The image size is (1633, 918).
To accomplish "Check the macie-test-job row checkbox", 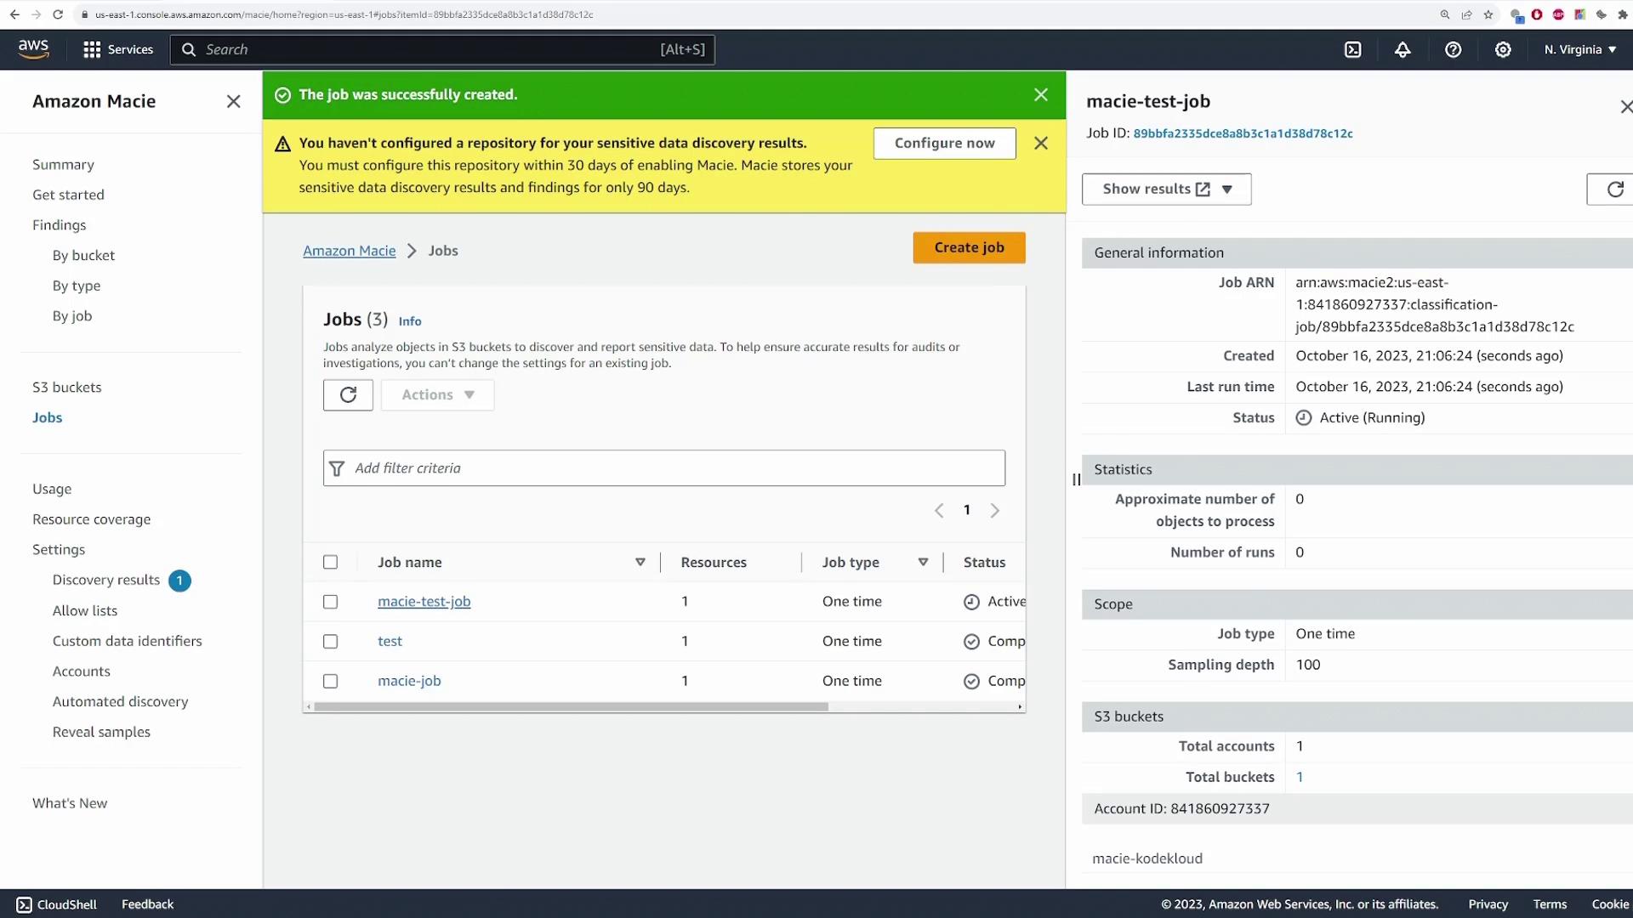I will click(330, 602).
